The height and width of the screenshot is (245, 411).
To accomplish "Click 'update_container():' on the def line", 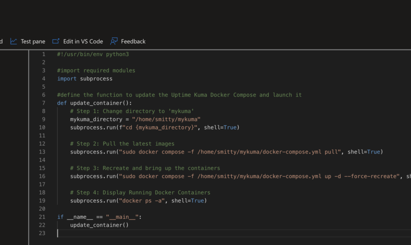I will tap(101, 103).
